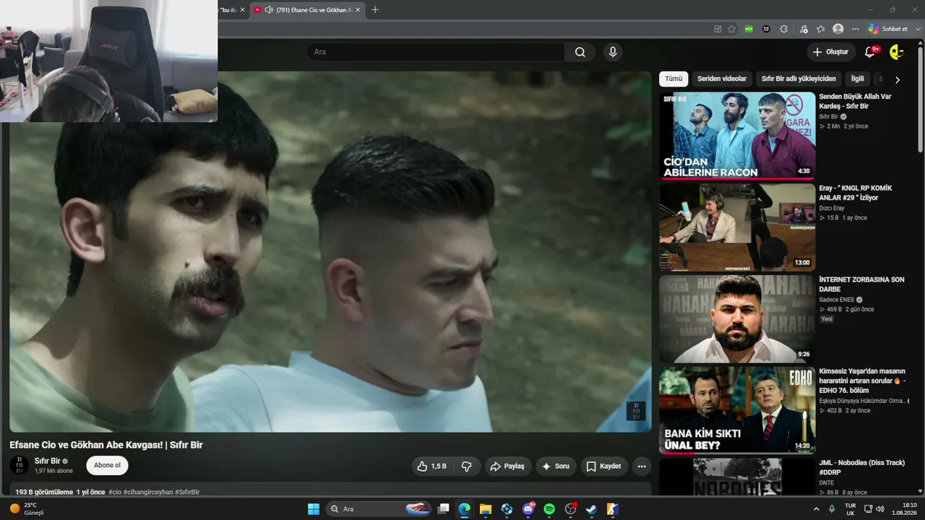
Task: Open the browser extensions puzzle icon
Action: coord(784,29)
